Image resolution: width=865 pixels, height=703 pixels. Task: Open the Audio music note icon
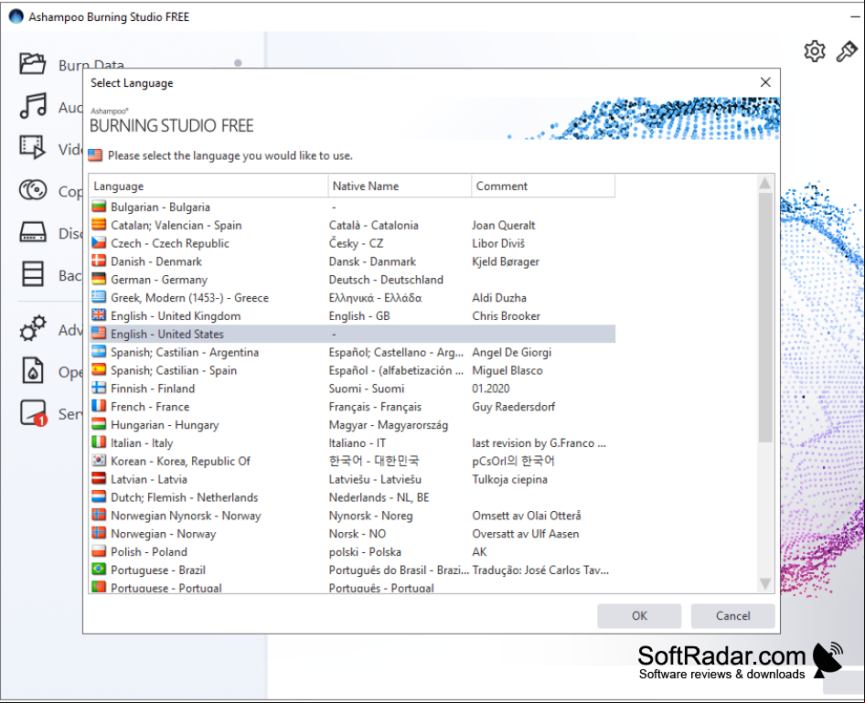pyautogui.click(x=33, y=105)
